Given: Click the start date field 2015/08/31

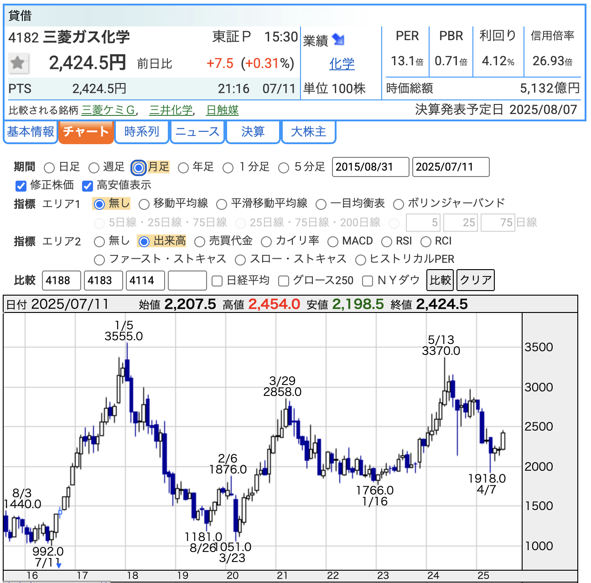Looking at the screenshot, I should point(371,167).
